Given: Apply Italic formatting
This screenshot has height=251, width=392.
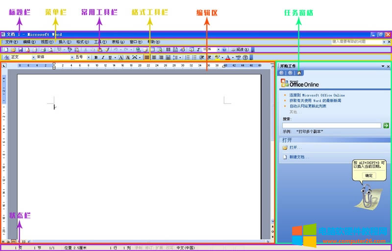Looking at the screenshot, I should 103,57.
